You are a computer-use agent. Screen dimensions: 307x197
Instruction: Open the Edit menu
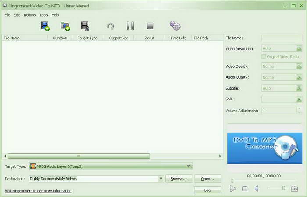coord(17,15)
